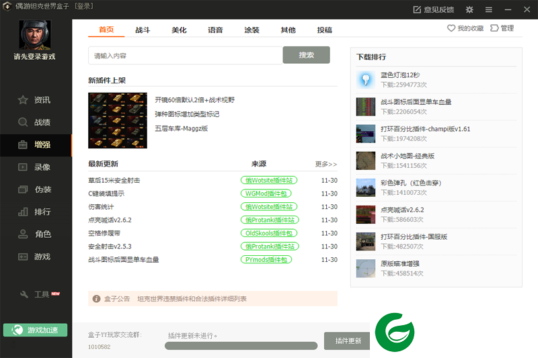Open the hamburger menu in title bar
This screenshot has width=538, height=358.
[489, 9]
